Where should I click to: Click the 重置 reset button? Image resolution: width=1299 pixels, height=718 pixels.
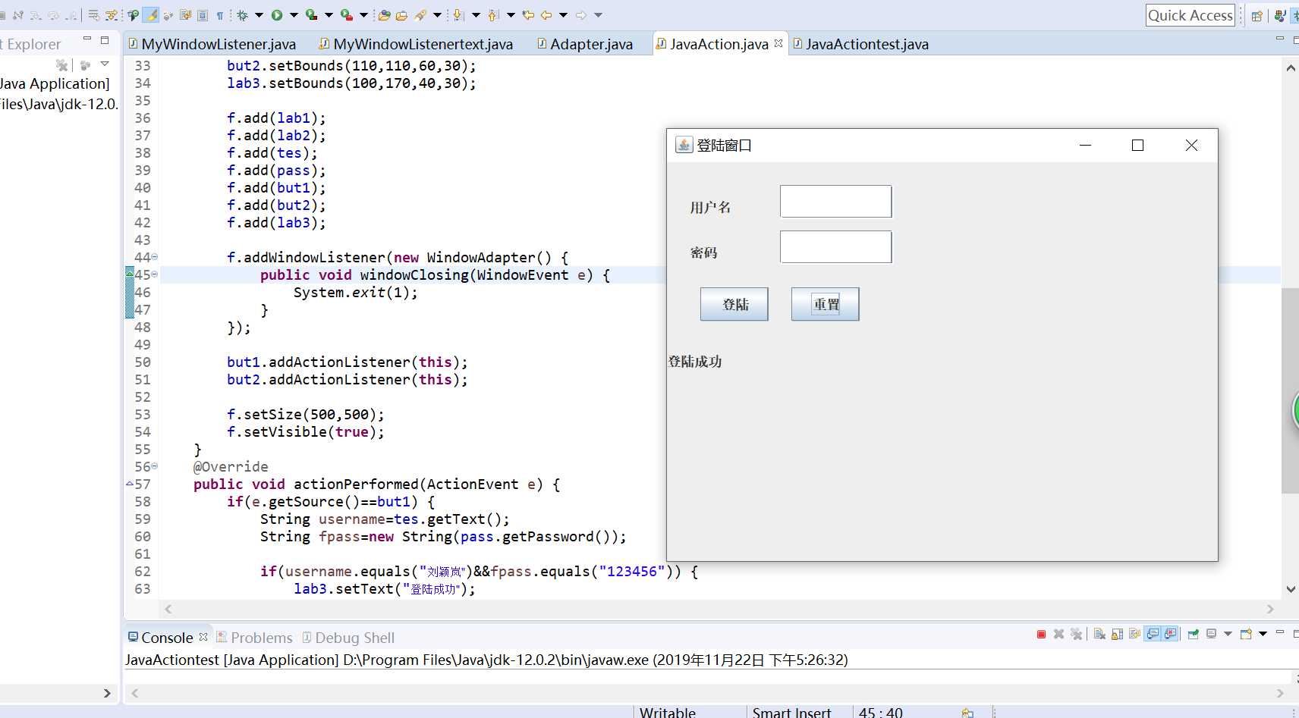click(x=825, y=304)
